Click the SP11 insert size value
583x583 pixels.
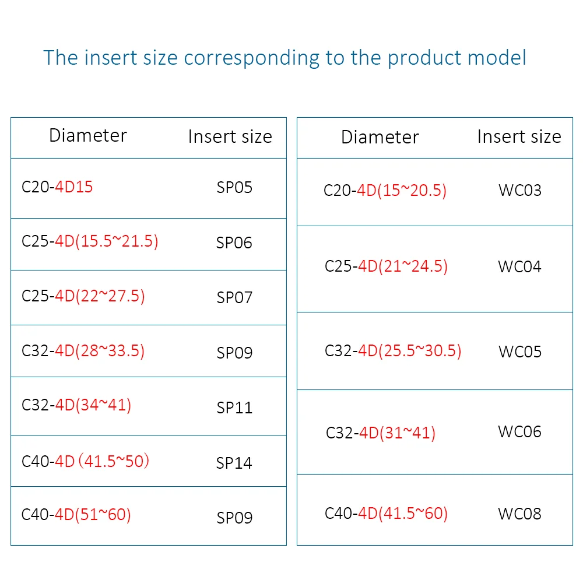coord(234,408)
